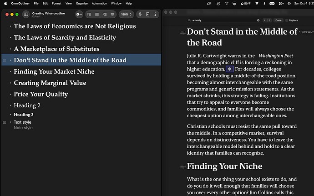Image resolution: width=314 pixels, height=196 pixels.
Task: Click the battery indicator in menu bar
Action: (x=272, y=3)
